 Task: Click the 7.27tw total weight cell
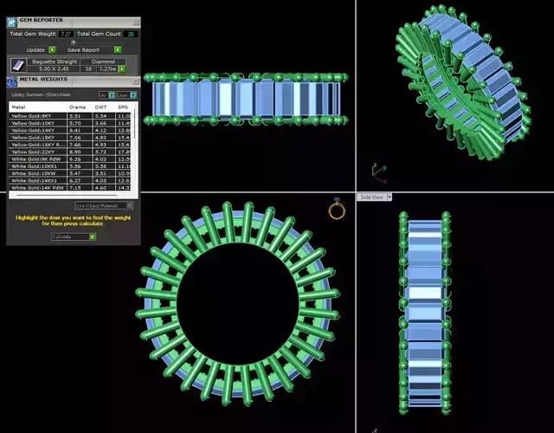[107, 69]
